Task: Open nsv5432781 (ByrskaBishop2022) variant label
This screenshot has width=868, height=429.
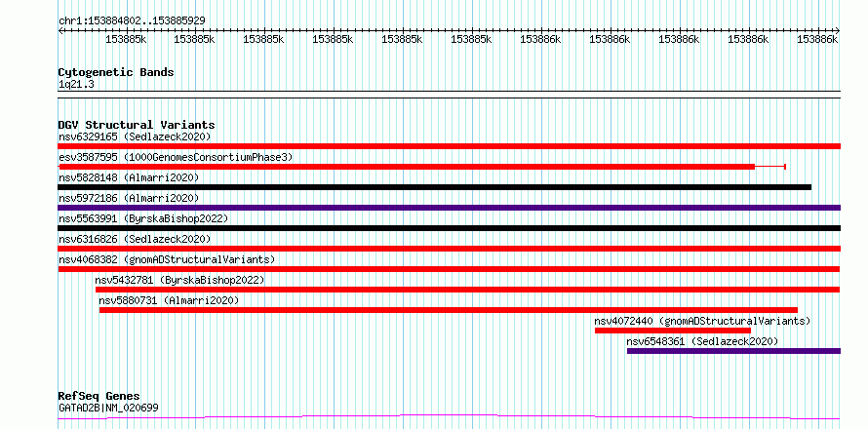Action: point(179,280)
